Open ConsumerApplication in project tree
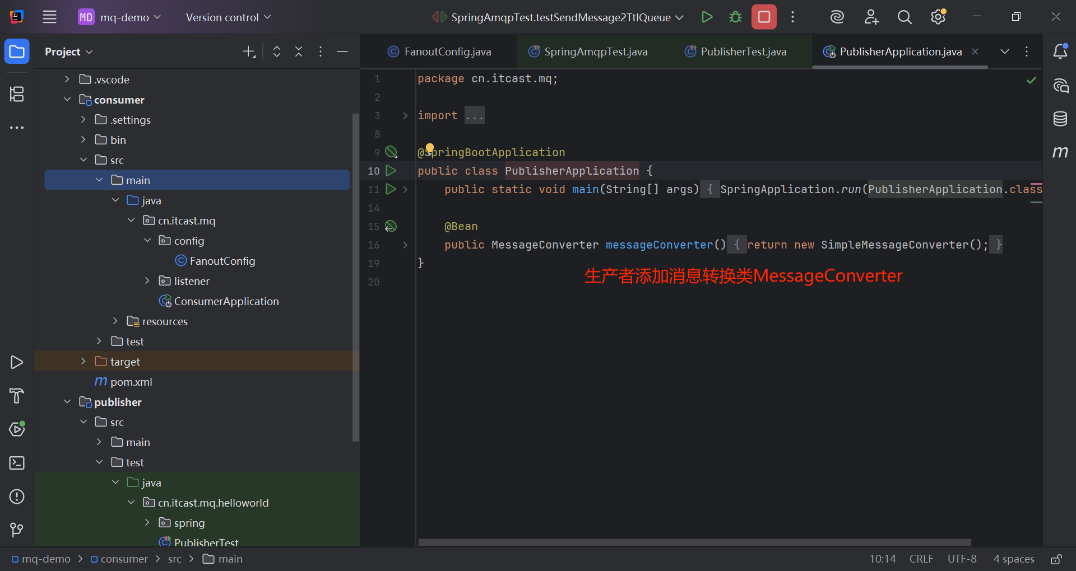The image size is (1076, 571). (226, 301)
